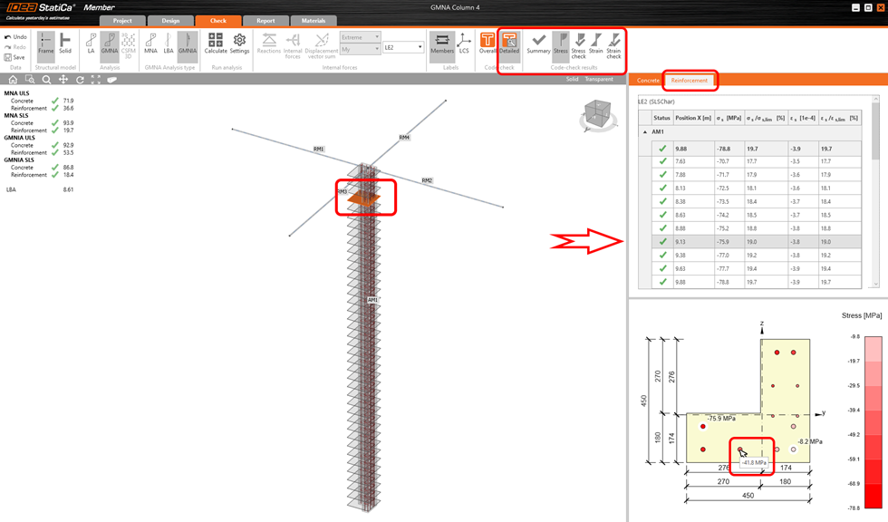This screenshot has width=888, height=522.
Task: Click the LCS axes label icon
Action: [x=464, y=43]
